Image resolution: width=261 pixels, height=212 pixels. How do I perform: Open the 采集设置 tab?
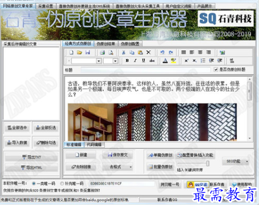pyautogui.click(x=46, y=6)
